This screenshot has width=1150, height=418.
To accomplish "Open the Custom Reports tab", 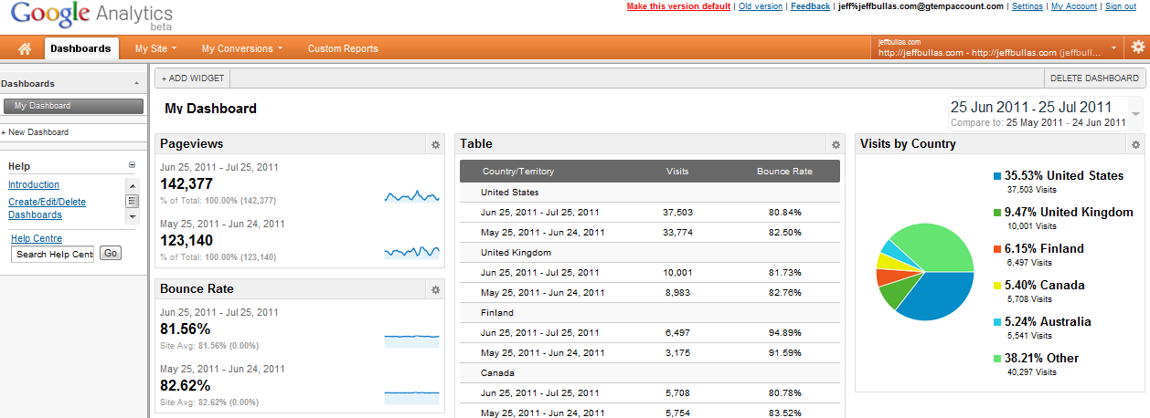I will click(x=343, y=48).
